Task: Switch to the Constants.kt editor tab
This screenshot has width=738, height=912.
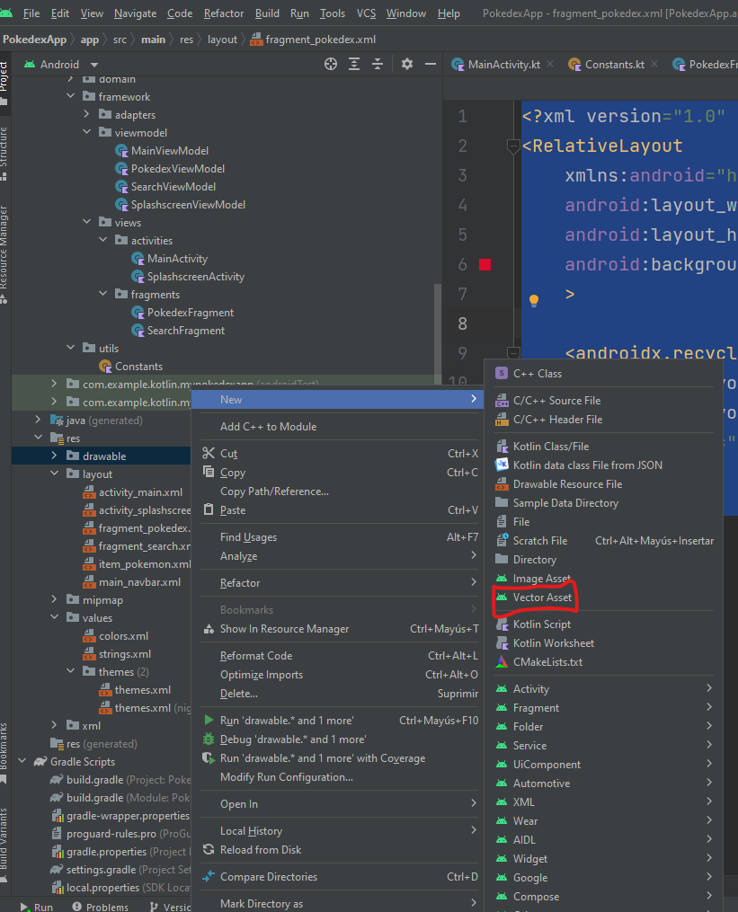Action: tap(614, 65)
